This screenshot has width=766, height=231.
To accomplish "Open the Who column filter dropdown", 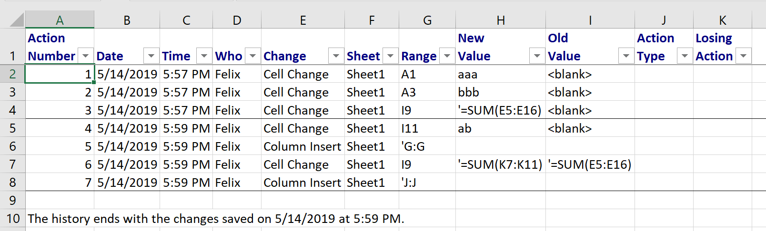I will [252, 56].
